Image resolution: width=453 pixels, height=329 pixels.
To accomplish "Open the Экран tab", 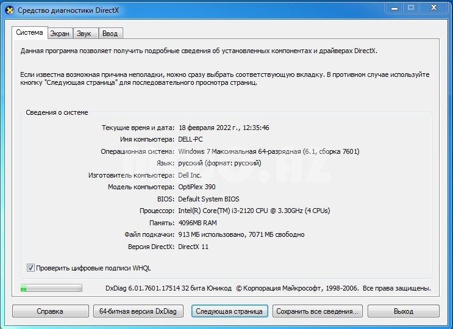I will point(60,34).
